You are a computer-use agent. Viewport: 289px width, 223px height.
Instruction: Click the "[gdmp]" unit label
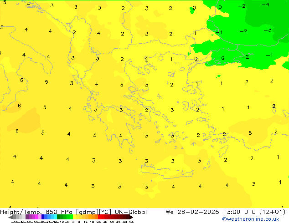[x=87, y=212]
